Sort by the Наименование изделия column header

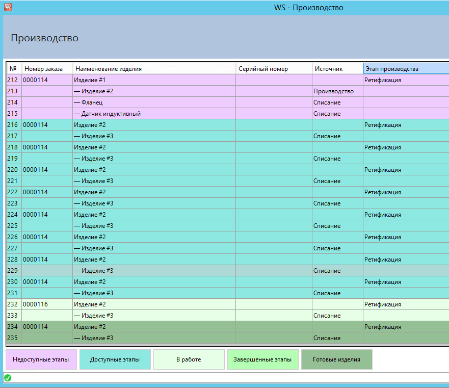[154, 69]
